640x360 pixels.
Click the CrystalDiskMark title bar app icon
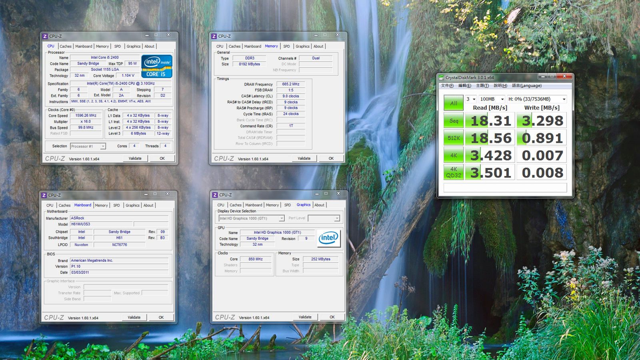click(x=442, y=78)
